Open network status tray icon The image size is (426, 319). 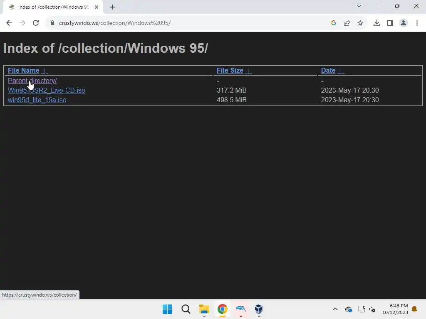(x=362, y=309)
